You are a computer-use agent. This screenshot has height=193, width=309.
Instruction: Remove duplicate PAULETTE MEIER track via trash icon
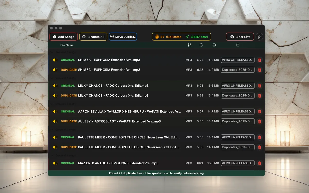pos(259,147)
